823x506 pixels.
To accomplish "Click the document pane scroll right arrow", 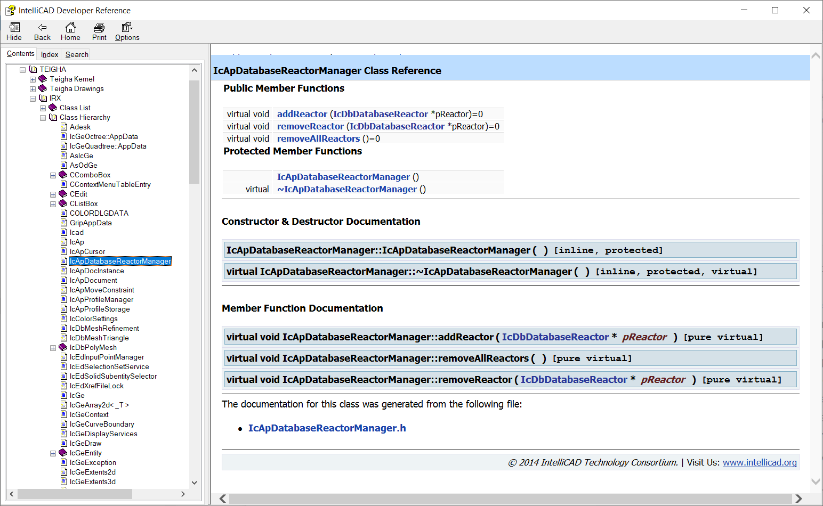I will tap(798, 499).
